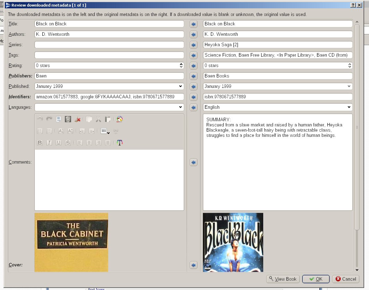
Task: Click the Languages row blue arrow
Action: click(x=194, y=107)
